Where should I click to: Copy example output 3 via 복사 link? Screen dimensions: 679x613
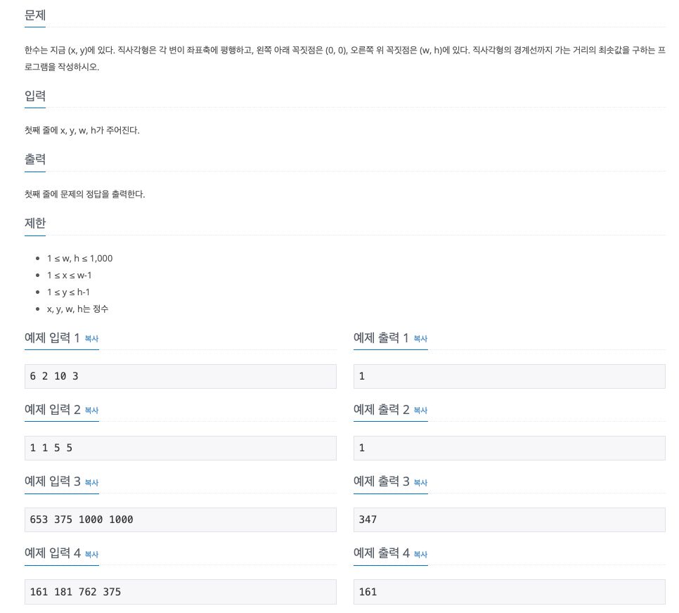pyautogui.click(x=420, y=483)
